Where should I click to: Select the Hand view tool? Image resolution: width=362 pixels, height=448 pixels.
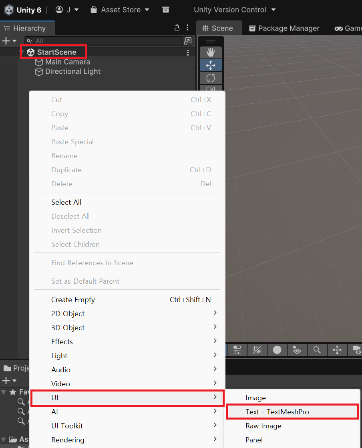click(211, 52)
